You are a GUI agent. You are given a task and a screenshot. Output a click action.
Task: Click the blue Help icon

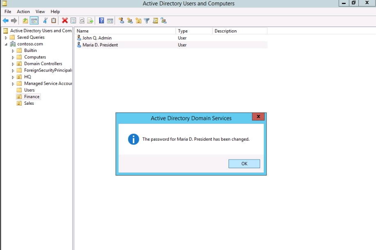click(102, 20)
